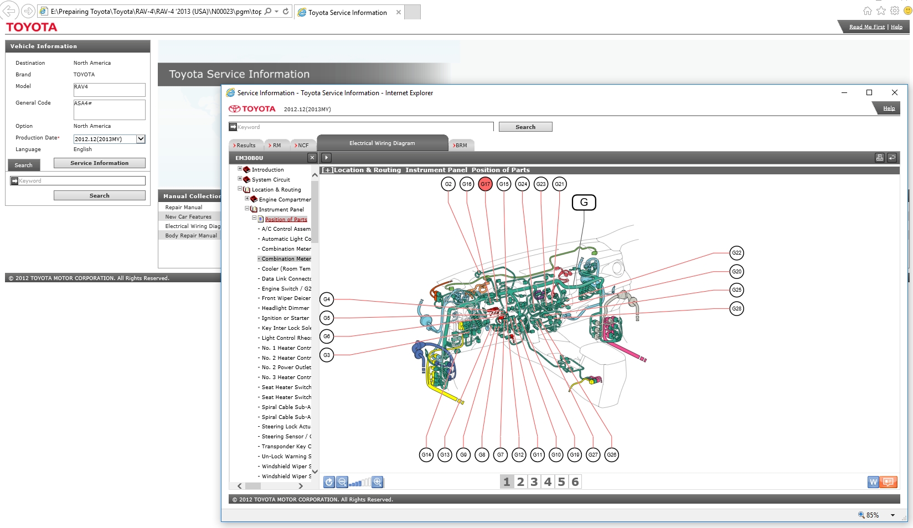Image resolution: width=913 pixels, height=528 pixels.
Task: Go to page 3 of the diagram
Action: (x=534, y=482)
